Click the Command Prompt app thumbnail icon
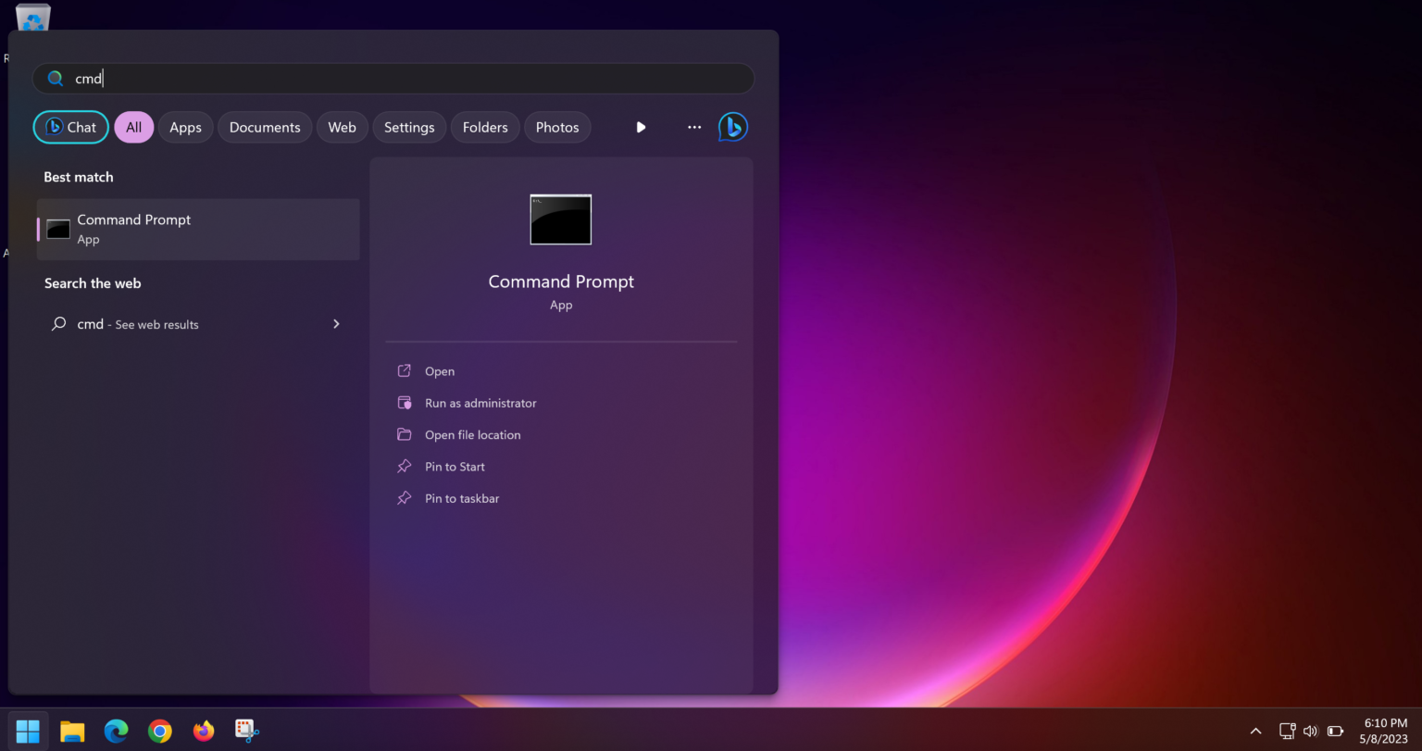Screen dimensions: 1422x751 560,219
